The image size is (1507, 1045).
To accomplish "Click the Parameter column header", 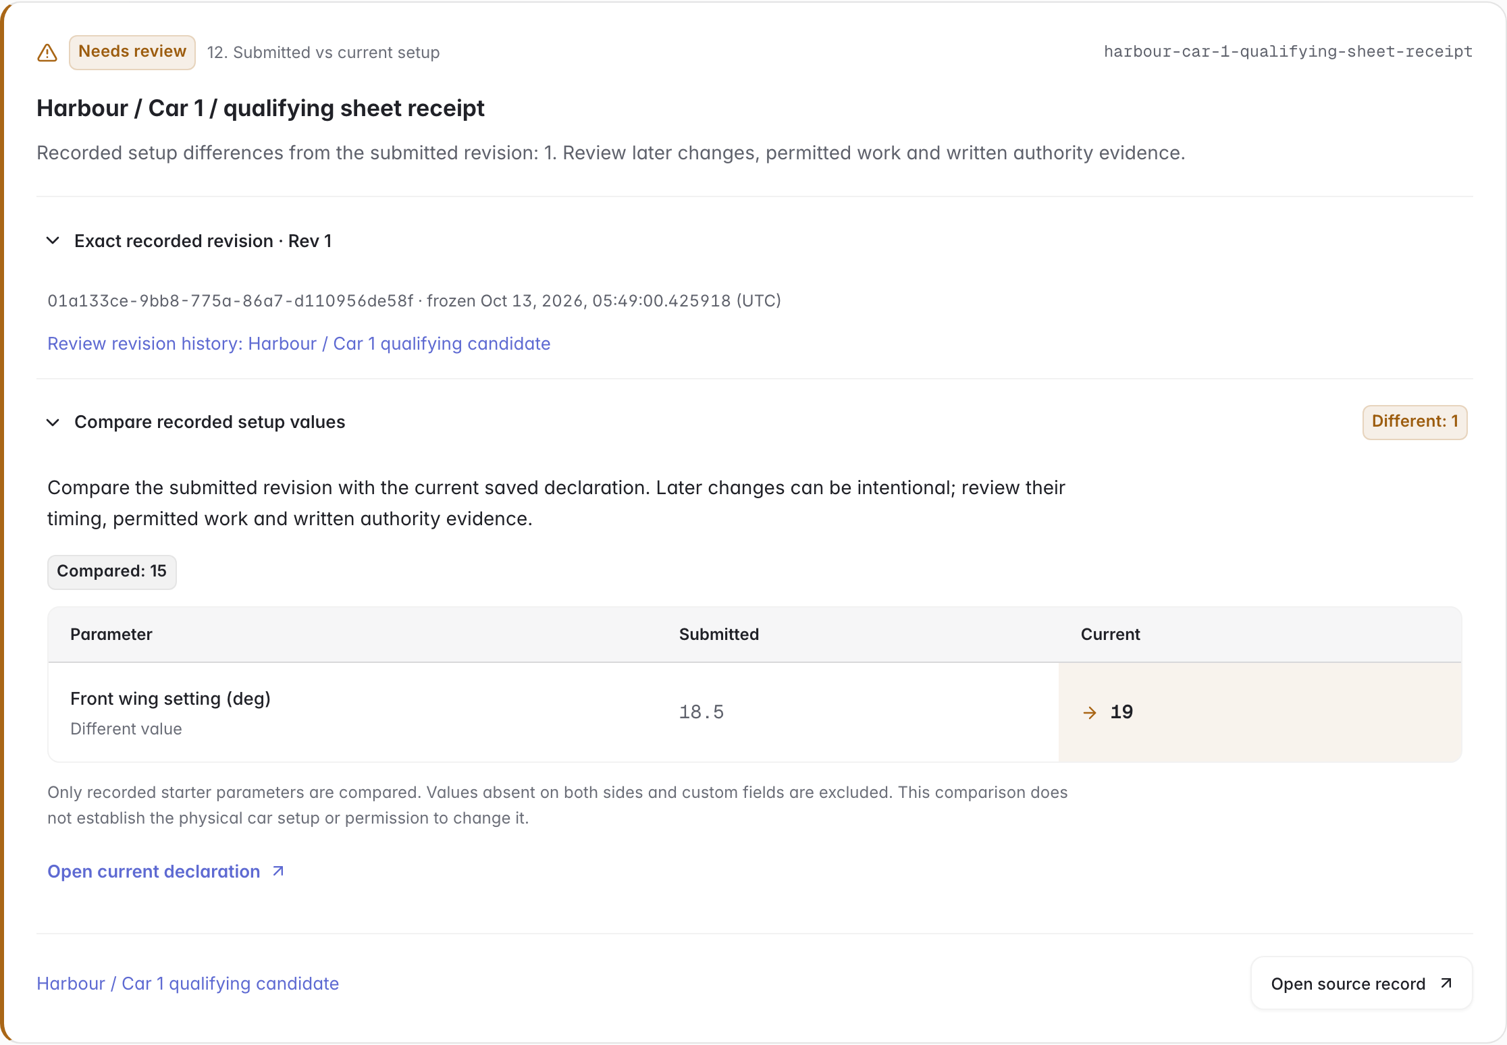I will [111, 635].
